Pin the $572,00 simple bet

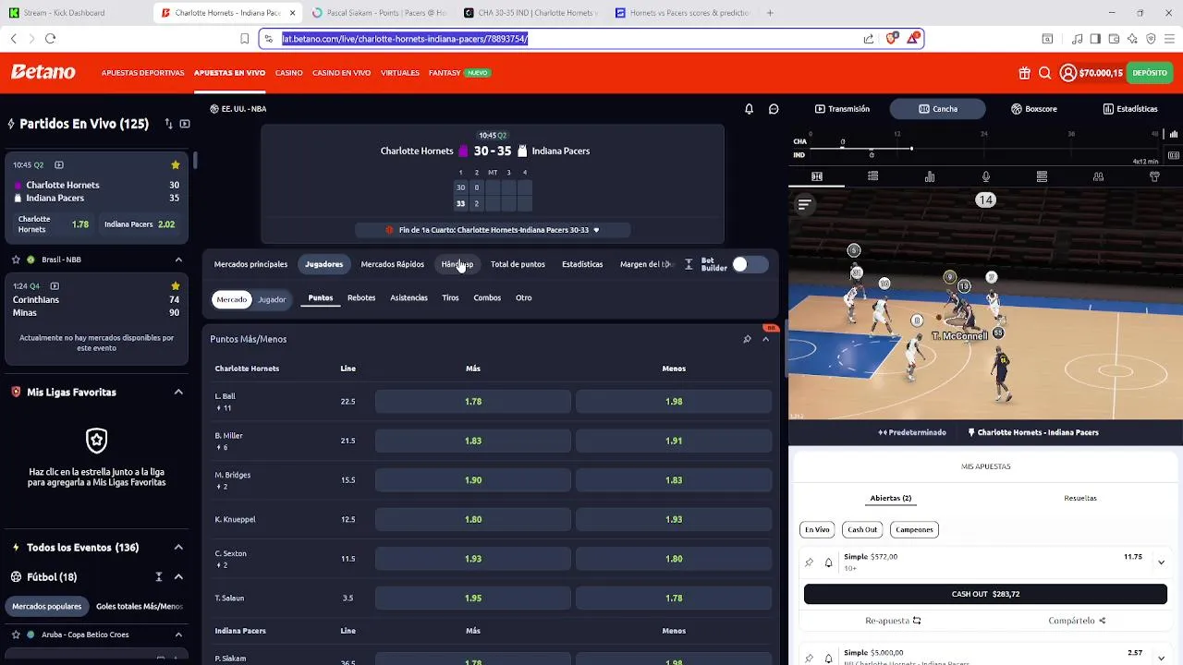click(809, 562)
